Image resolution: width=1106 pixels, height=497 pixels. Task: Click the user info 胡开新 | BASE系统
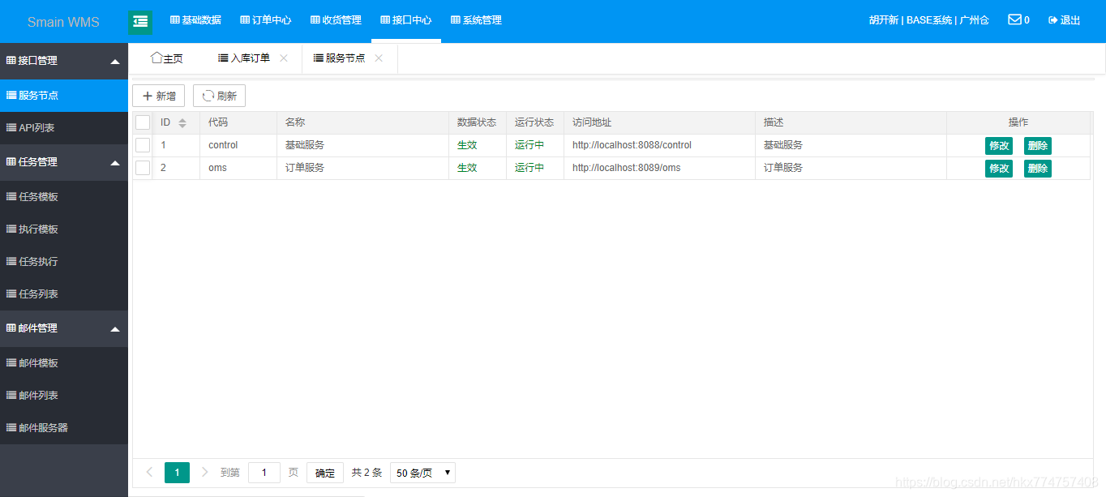911,20
